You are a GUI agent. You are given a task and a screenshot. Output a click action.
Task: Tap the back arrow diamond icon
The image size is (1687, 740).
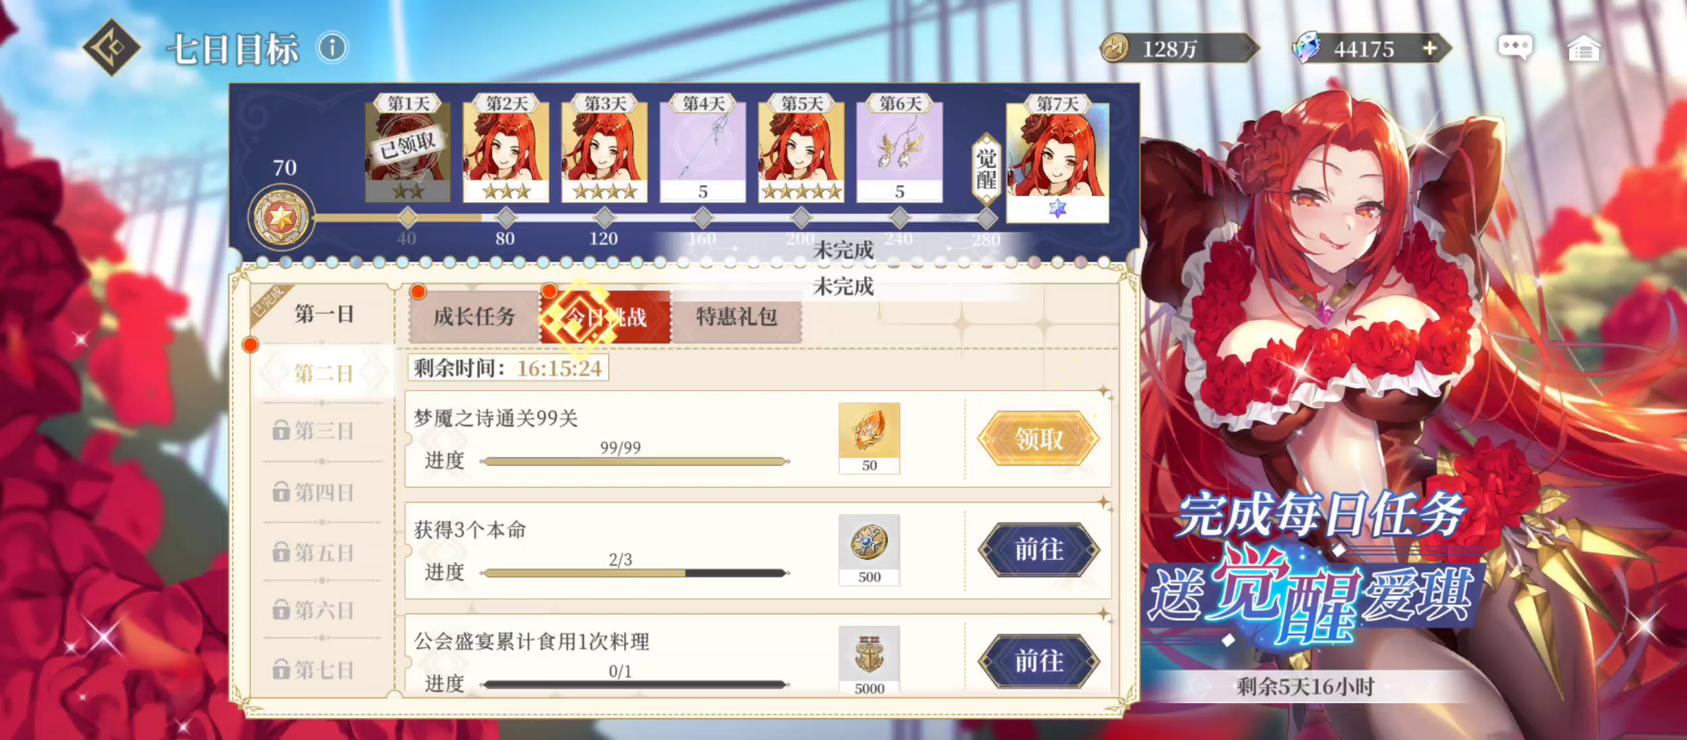111,47
